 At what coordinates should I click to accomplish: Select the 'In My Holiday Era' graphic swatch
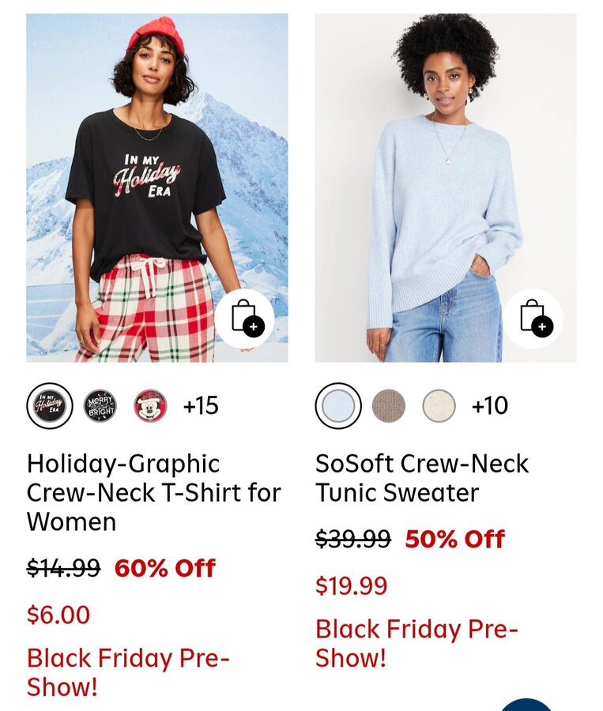[x=50, y=405]
